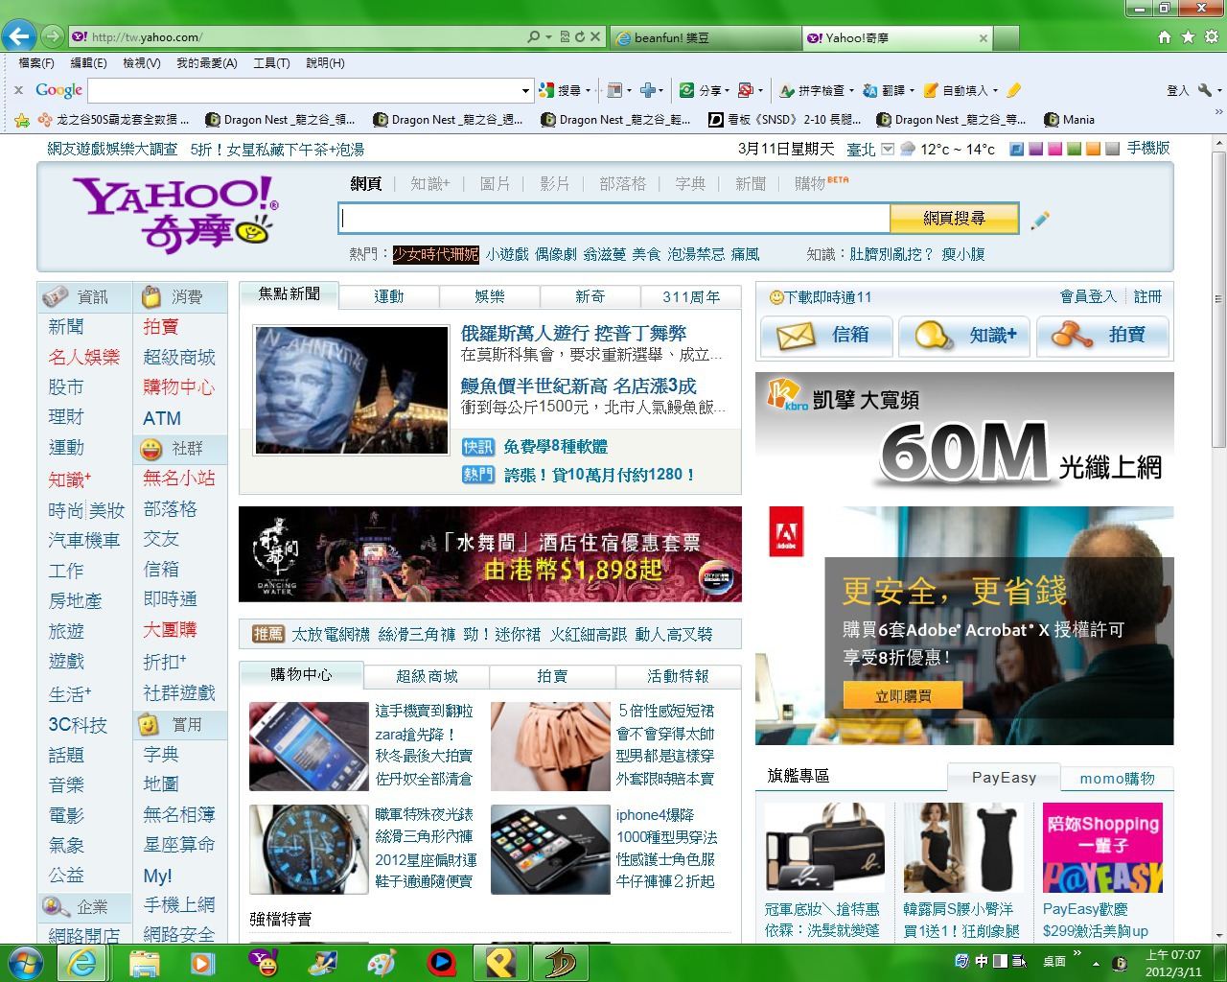
Task: Open Favorites star icon at top right
Action: click(x=1188, y=36)
